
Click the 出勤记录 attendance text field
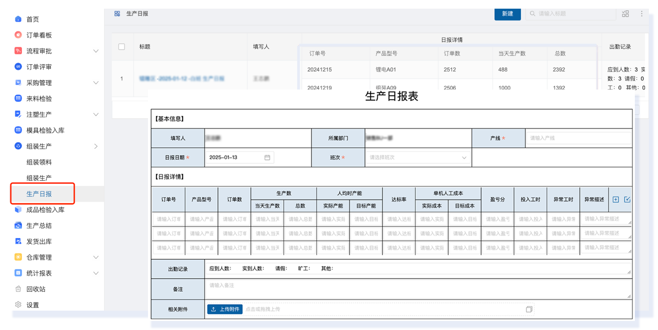pyautogui.click(x=418, y=269)
